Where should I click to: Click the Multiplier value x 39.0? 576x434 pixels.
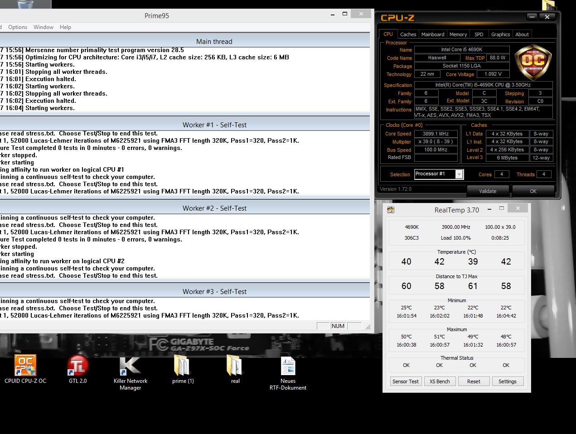coord(436,142)
